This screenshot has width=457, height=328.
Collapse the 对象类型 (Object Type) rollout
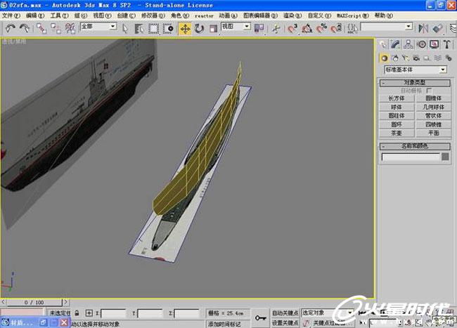point(415,83)
